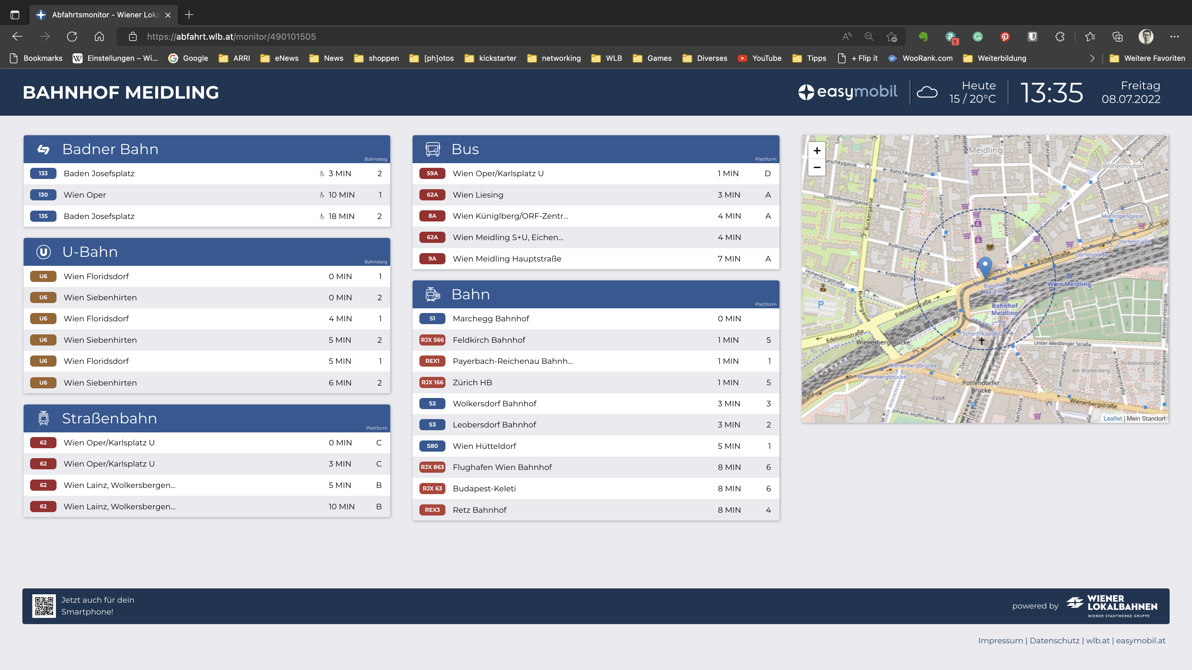Open the Weitere Favoriten folder
Screen dimensions: 1192x670
pos(1147,58)
